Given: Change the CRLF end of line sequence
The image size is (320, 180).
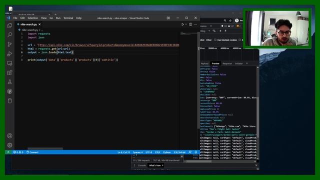Looking at the screenshot, I should [157, 152].
